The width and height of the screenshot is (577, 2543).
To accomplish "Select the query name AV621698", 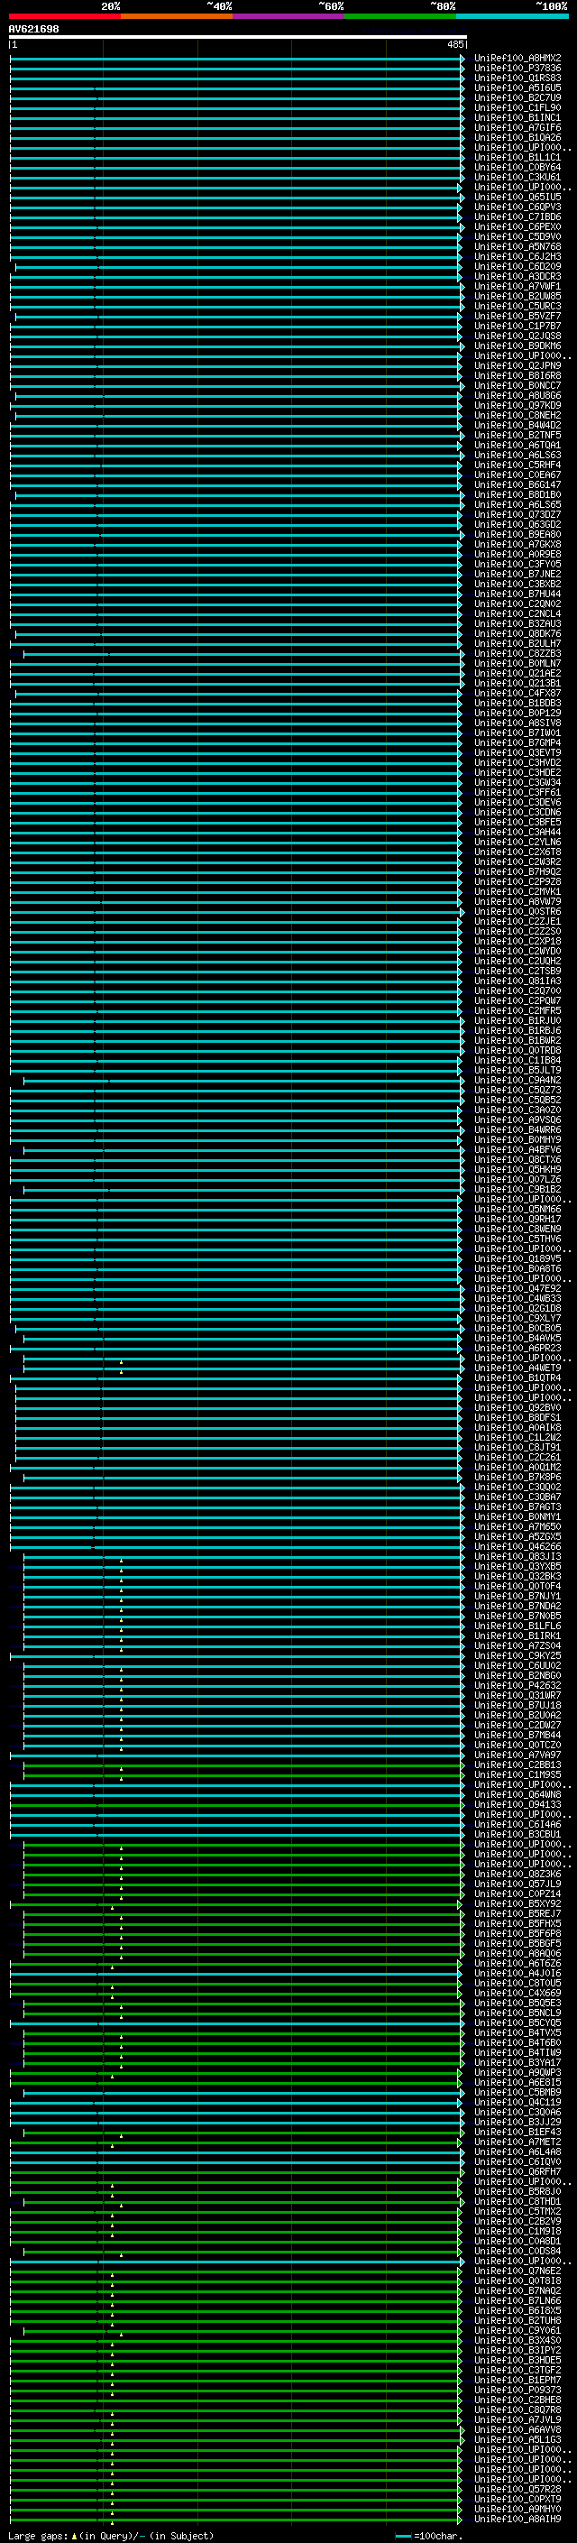I will coord(33,29).
